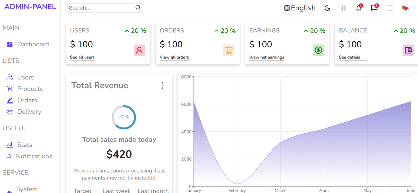Click the Last month column label
418x193 pixels.
pos(153,191)
